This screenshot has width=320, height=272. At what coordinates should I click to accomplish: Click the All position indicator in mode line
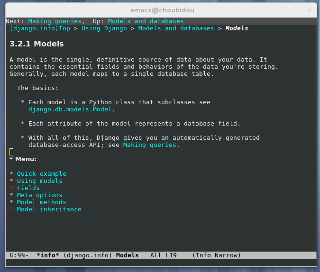pos(155,255)
